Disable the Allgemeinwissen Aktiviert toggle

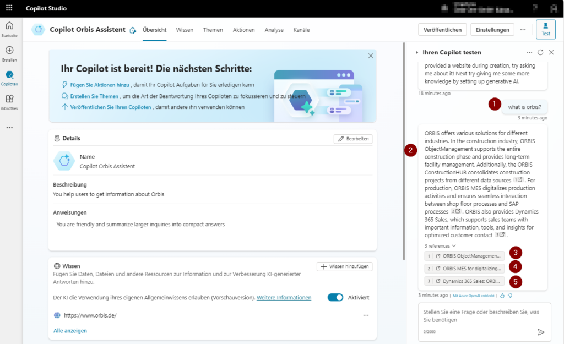pyautogui.click(x=335, y=297)
